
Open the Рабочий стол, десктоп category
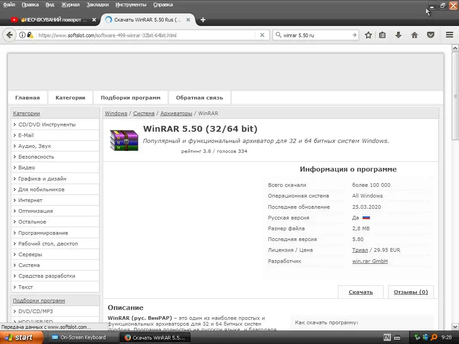point(48,244)
